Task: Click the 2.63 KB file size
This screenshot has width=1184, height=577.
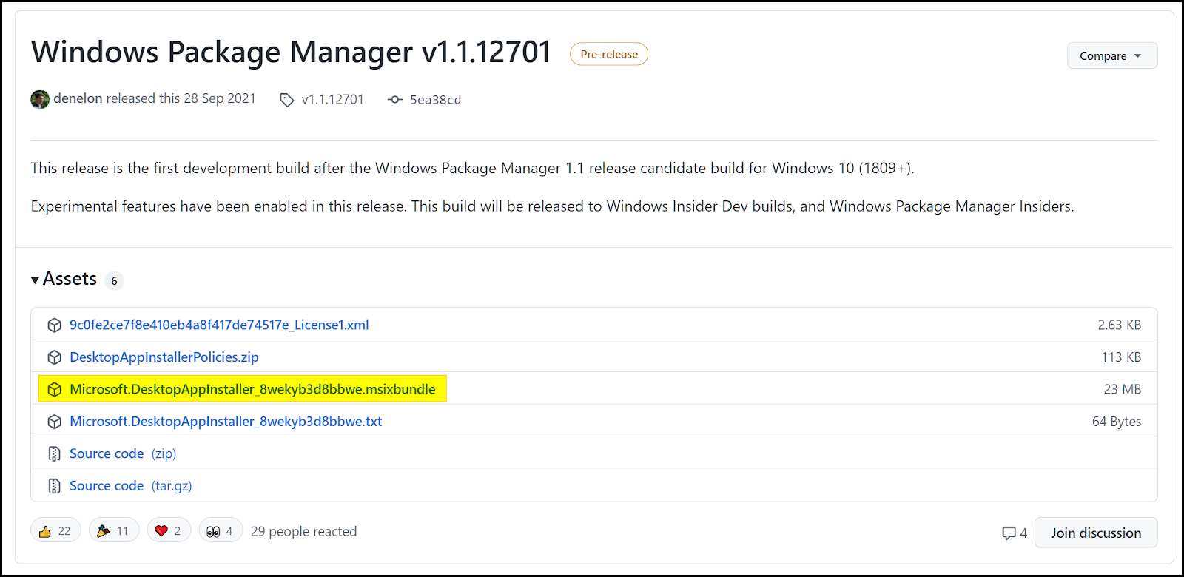Action: [1119, 325]
